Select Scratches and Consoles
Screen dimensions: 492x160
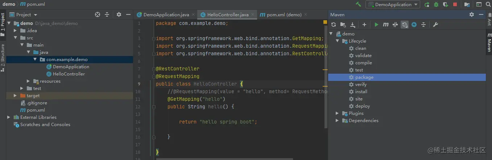42,124
